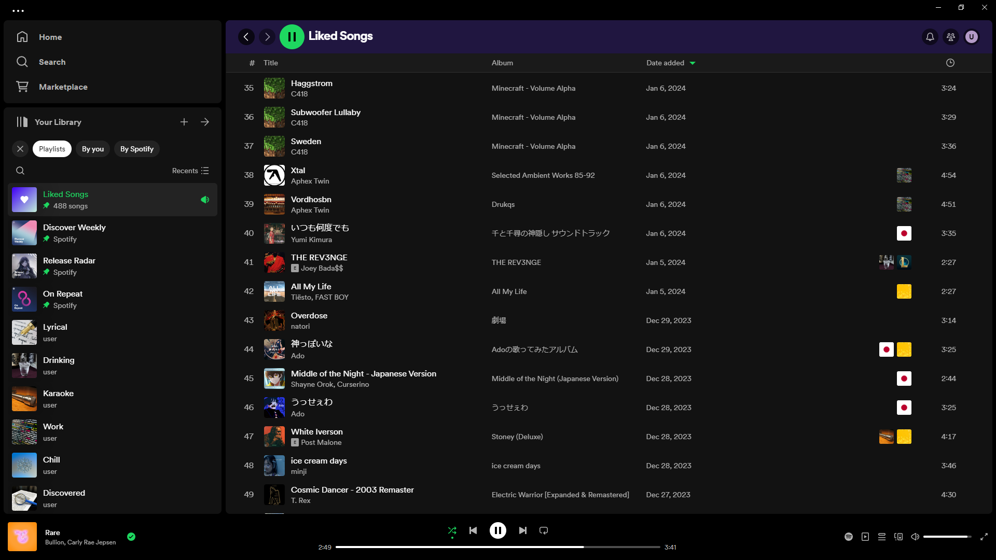Expand Your Library with the arrow
The width and height of the screenshot is (996, 560).
(x=205, y=122)
